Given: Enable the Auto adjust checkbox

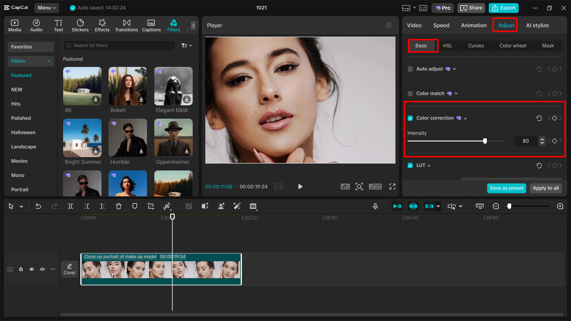Looking at the screenshot, I should pos(410,69).
